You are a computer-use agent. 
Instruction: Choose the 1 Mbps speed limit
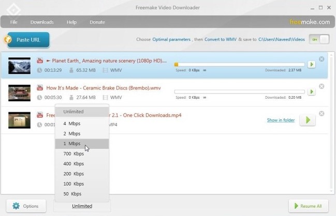[x=82, y=144]
